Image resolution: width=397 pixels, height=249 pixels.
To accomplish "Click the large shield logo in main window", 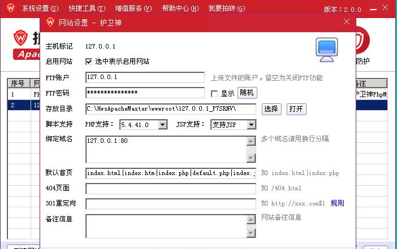I will coord(20,38).
